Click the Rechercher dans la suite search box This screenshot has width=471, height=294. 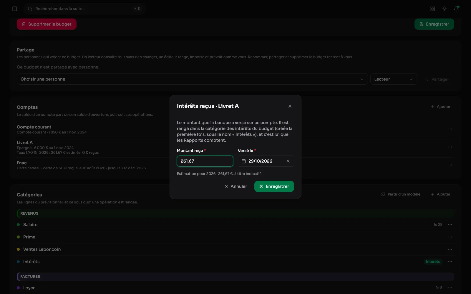click(85, 9)
